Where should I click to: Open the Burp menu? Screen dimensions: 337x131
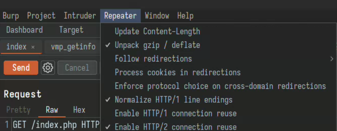(x=11, y=16)
